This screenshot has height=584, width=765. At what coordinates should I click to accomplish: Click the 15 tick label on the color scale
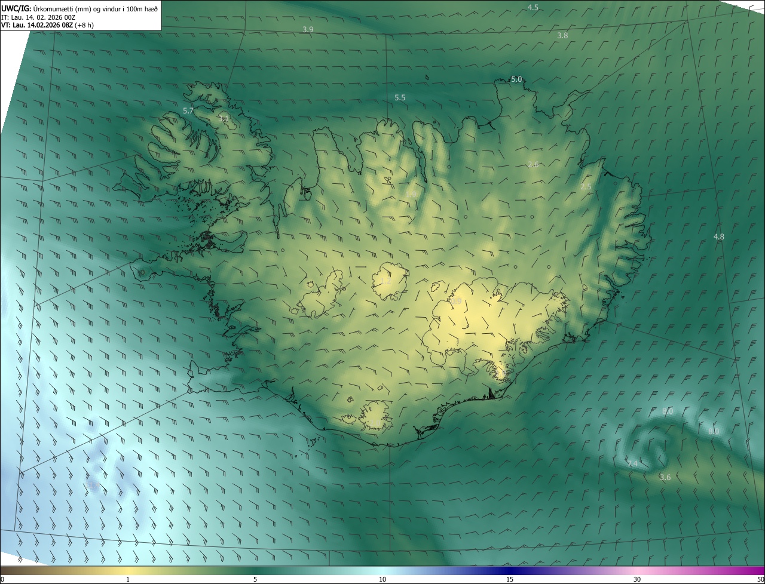[510, 579]
